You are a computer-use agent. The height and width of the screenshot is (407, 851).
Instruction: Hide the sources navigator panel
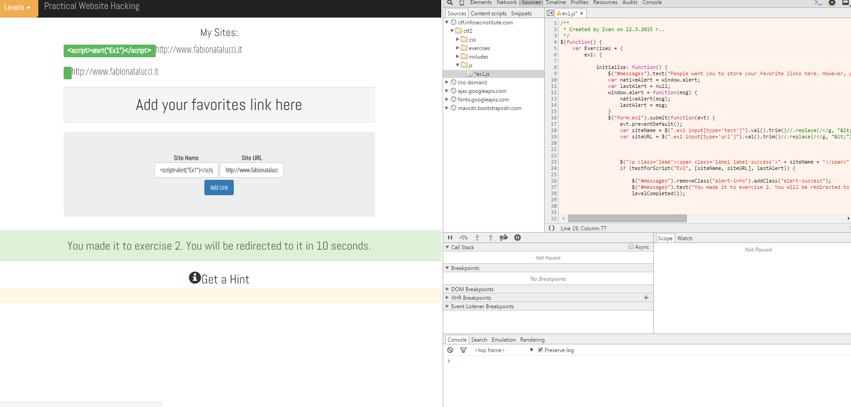[550, 13]
